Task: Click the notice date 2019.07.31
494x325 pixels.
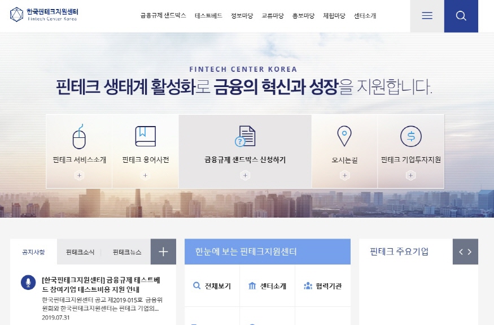Action: (56, 318)
